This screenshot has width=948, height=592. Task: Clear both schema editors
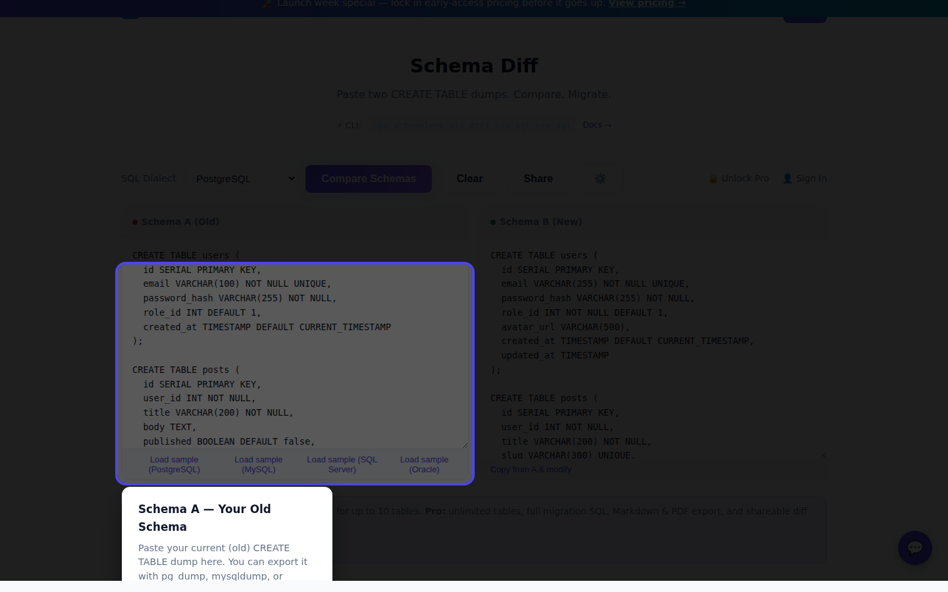pos(469,178)
